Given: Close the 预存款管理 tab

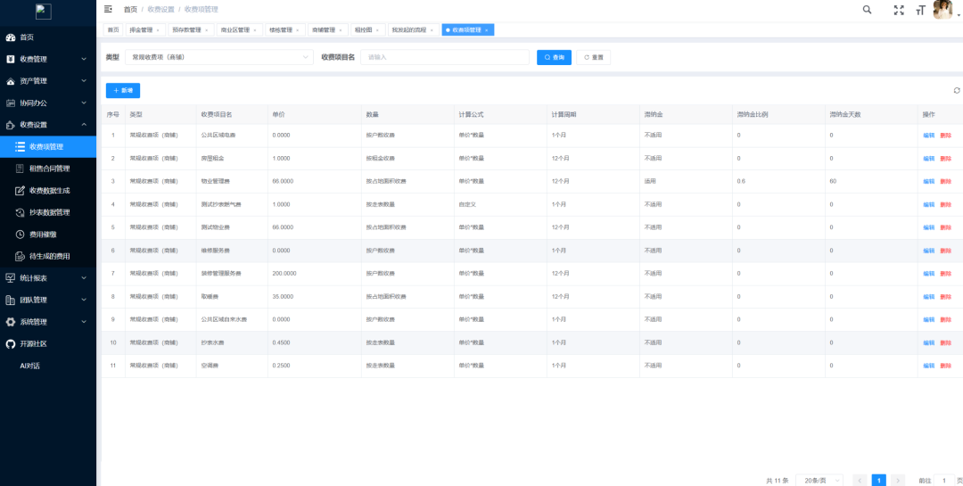Looking at the screenshot, I should (x=206, y=30).
